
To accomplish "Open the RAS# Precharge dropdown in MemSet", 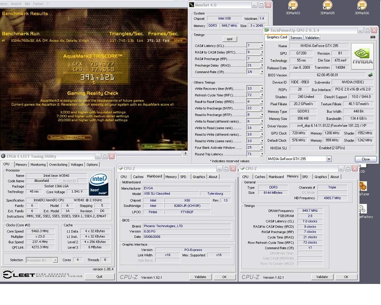I will click(x=262, y=59).
